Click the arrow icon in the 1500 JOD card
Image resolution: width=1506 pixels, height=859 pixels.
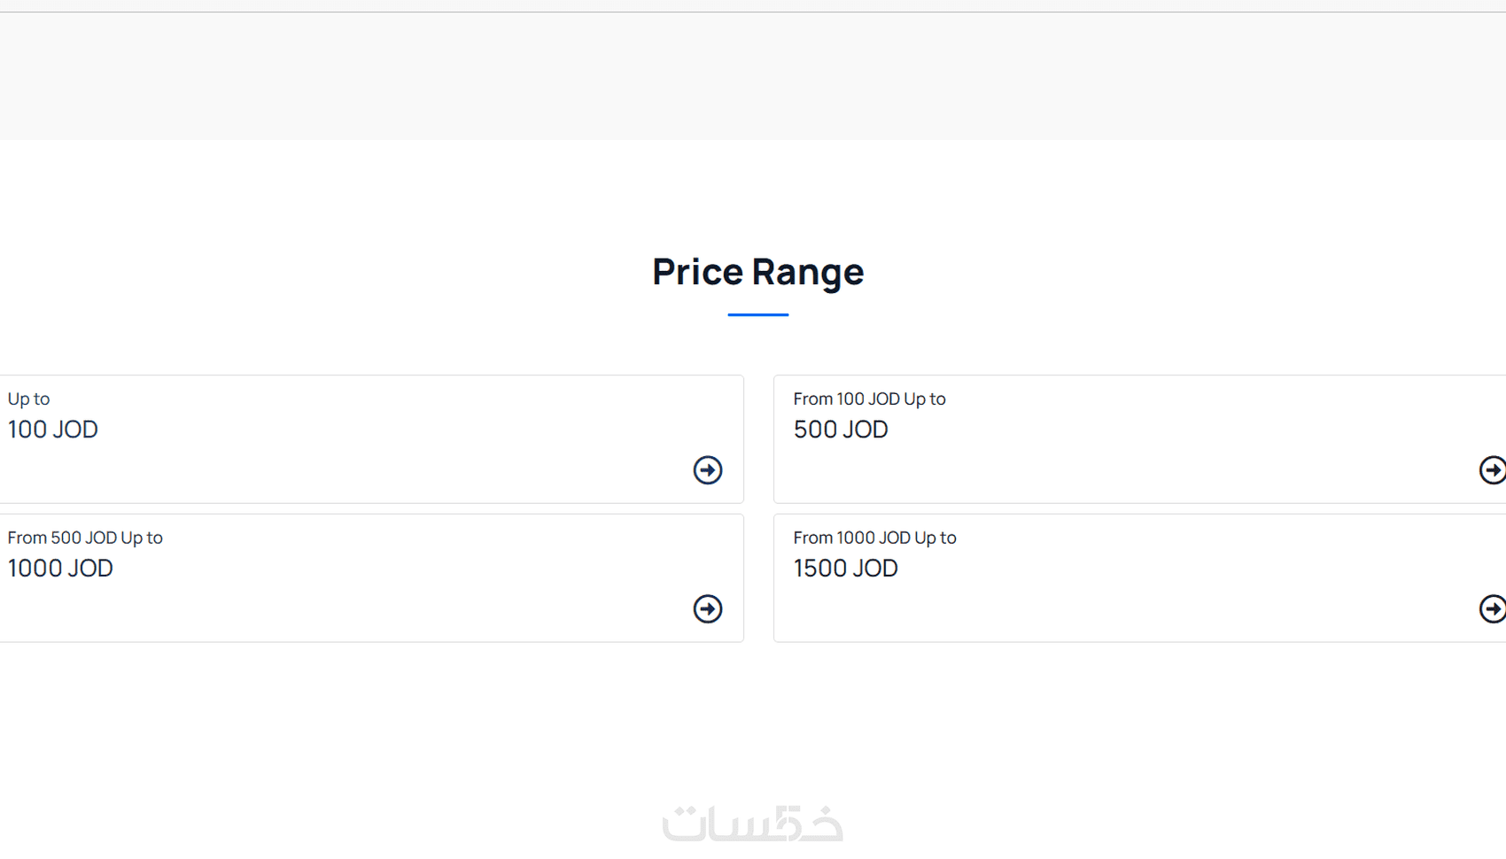click(x=1493, y=609)
